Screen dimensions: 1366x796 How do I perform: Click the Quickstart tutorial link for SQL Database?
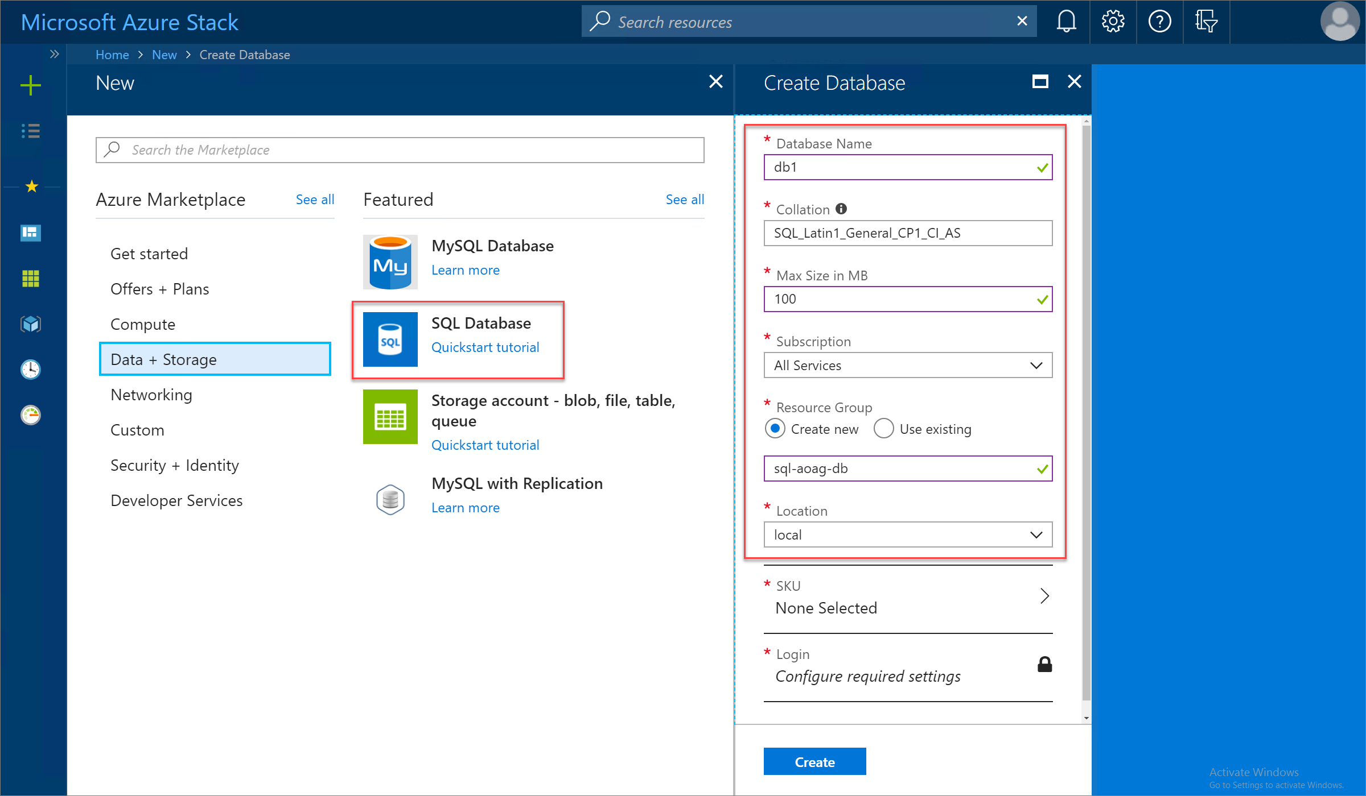(485, 347)
